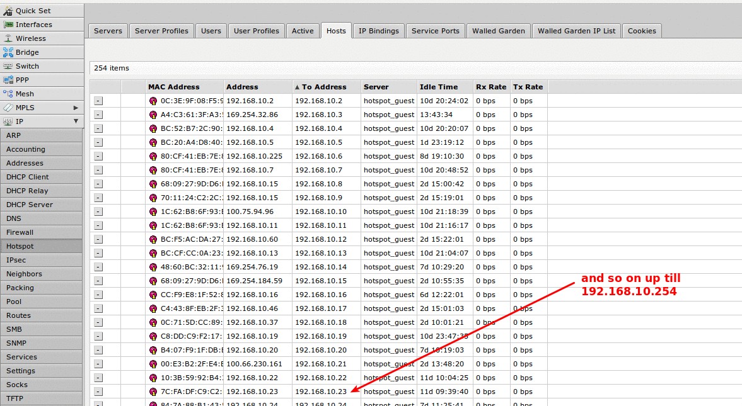742x406 pixels.
Task: Switch to the User Profiles tab
Action: click(x=257, y=31)
